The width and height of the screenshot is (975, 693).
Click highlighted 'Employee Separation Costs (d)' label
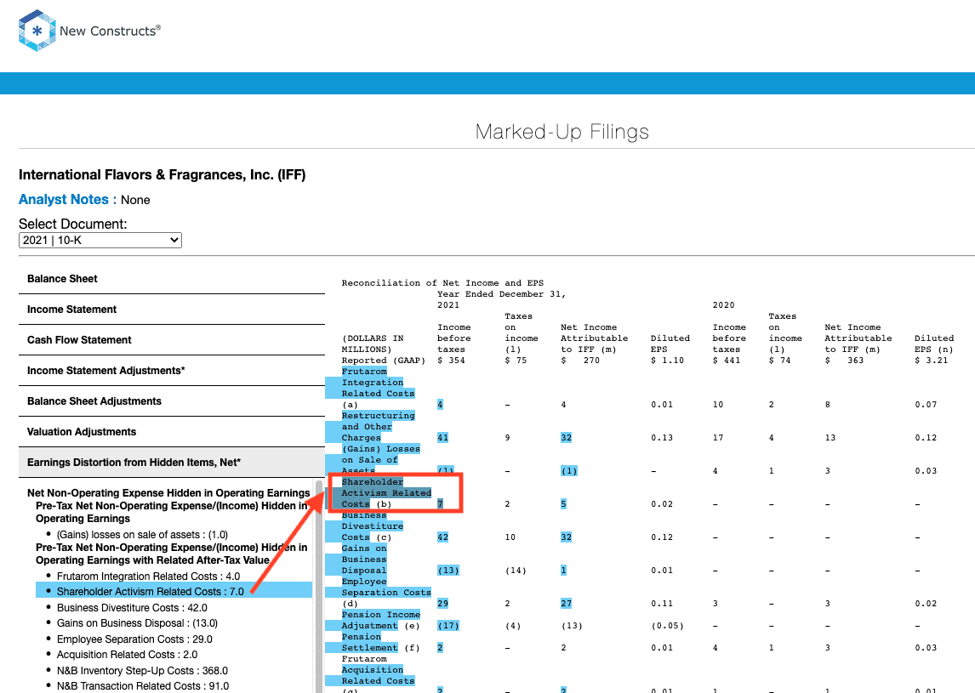pos(386,593)
